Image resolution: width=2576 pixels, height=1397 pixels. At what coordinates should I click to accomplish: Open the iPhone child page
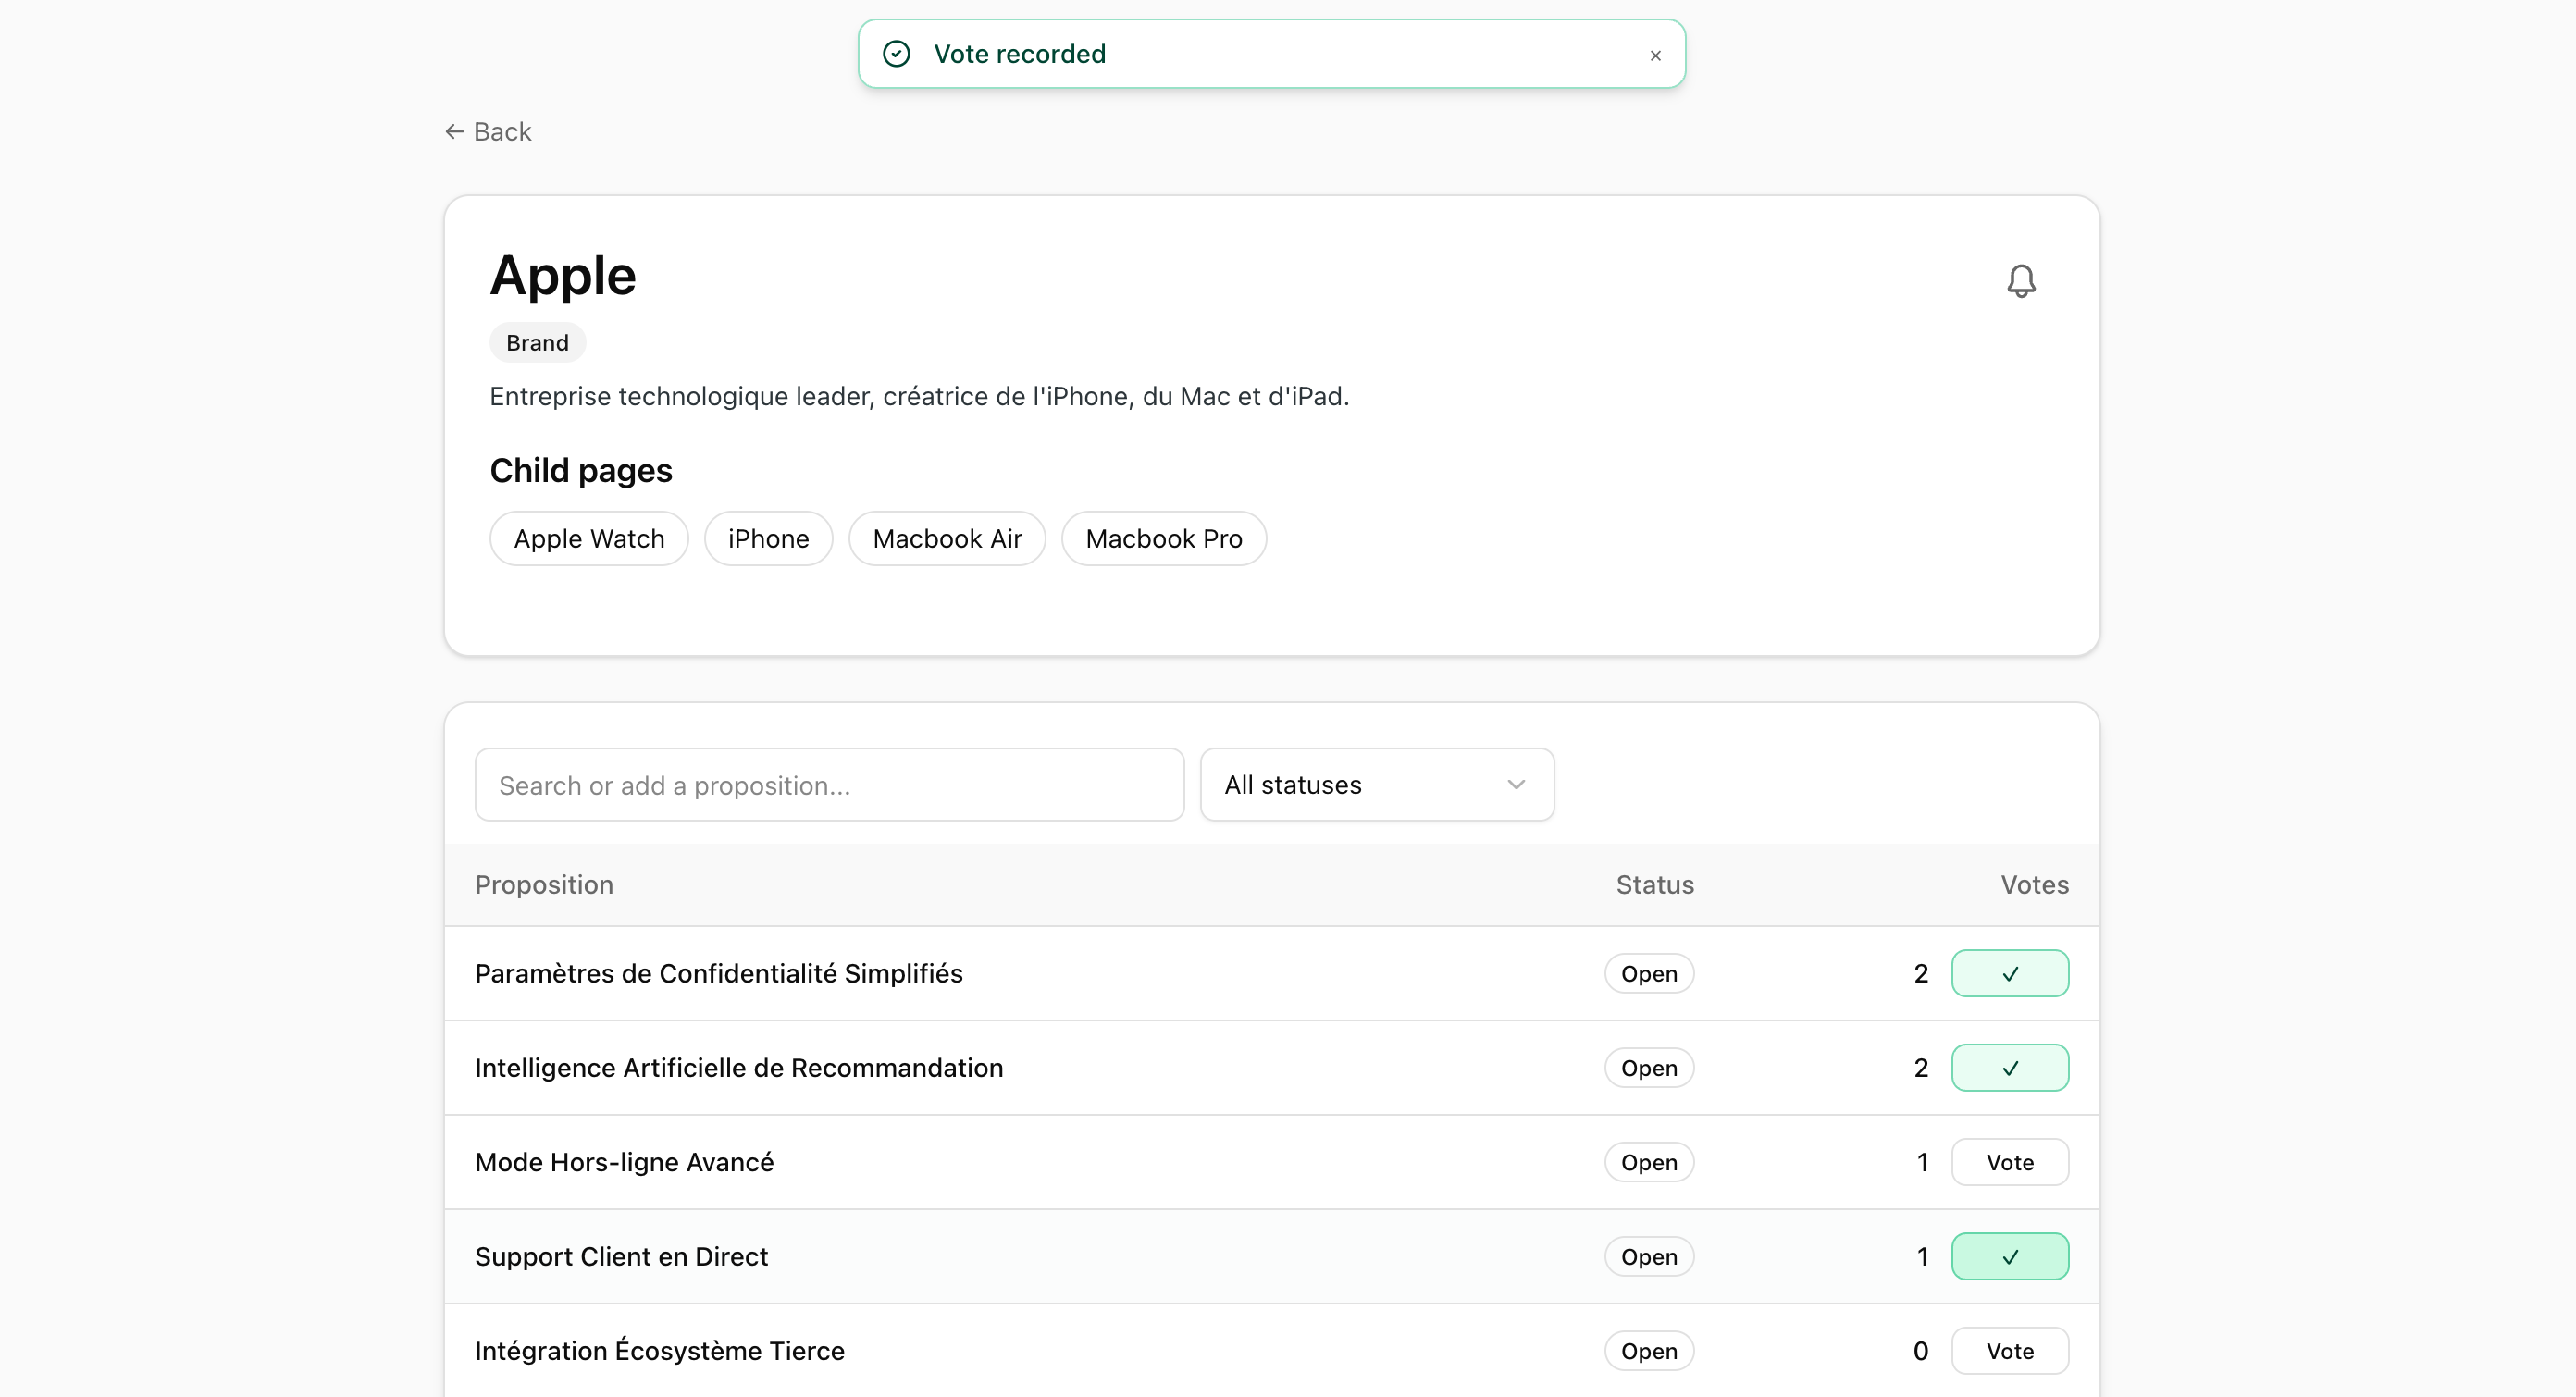coord(768,538)
